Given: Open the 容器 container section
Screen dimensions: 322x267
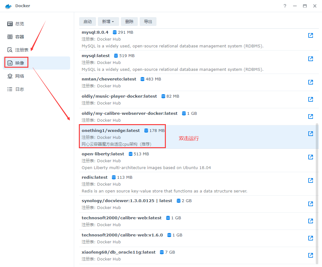Looking at the screenshot, I should point(20,37).
